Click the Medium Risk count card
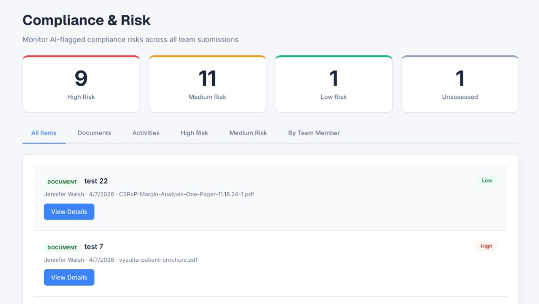This screenshot has height=304, width=539. 207,83
